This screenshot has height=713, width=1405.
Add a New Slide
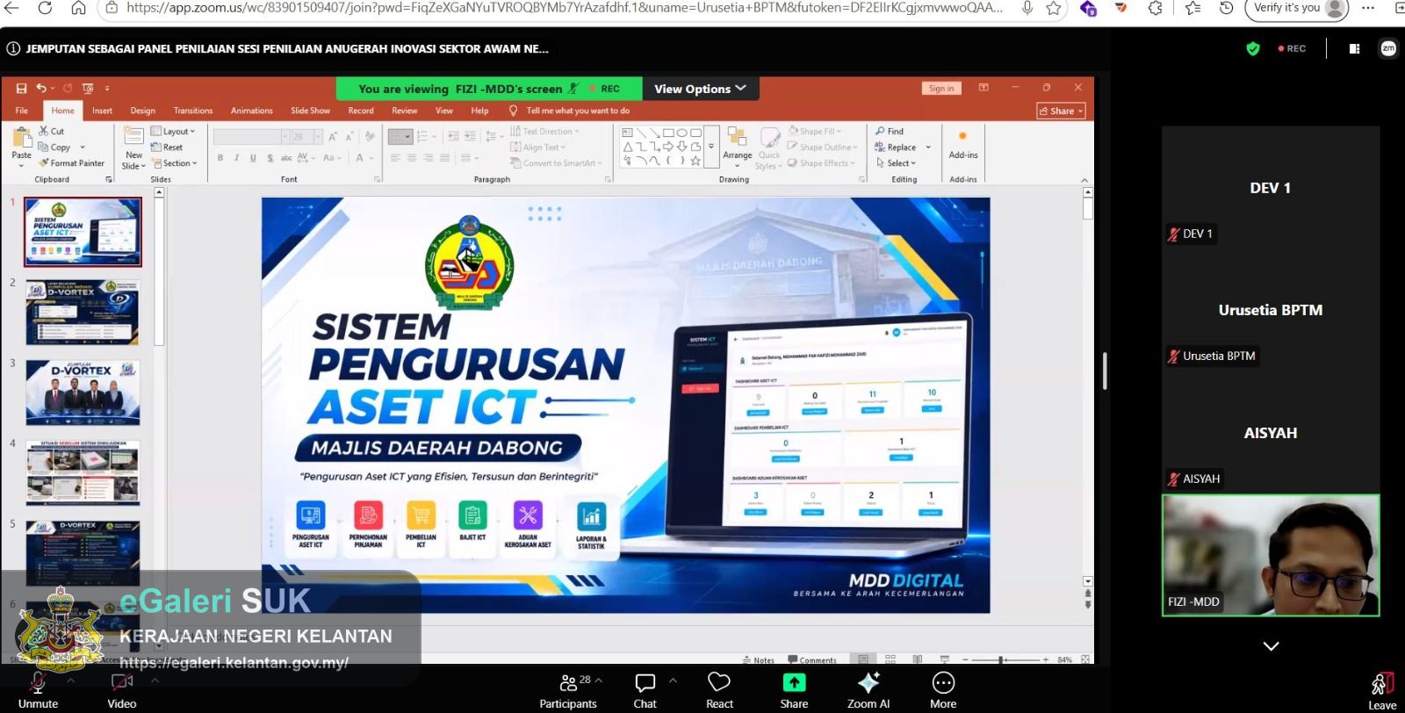click(133, 148)
